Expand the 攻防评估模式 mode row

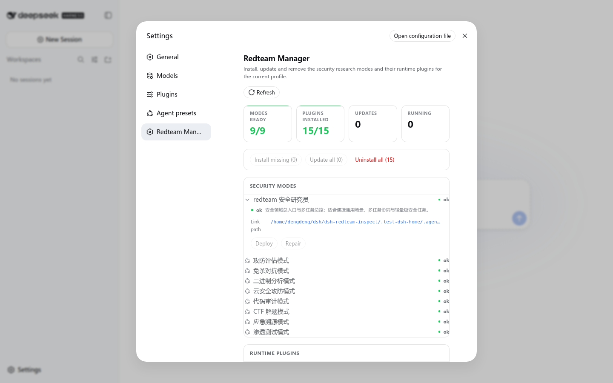pos(347,260)
